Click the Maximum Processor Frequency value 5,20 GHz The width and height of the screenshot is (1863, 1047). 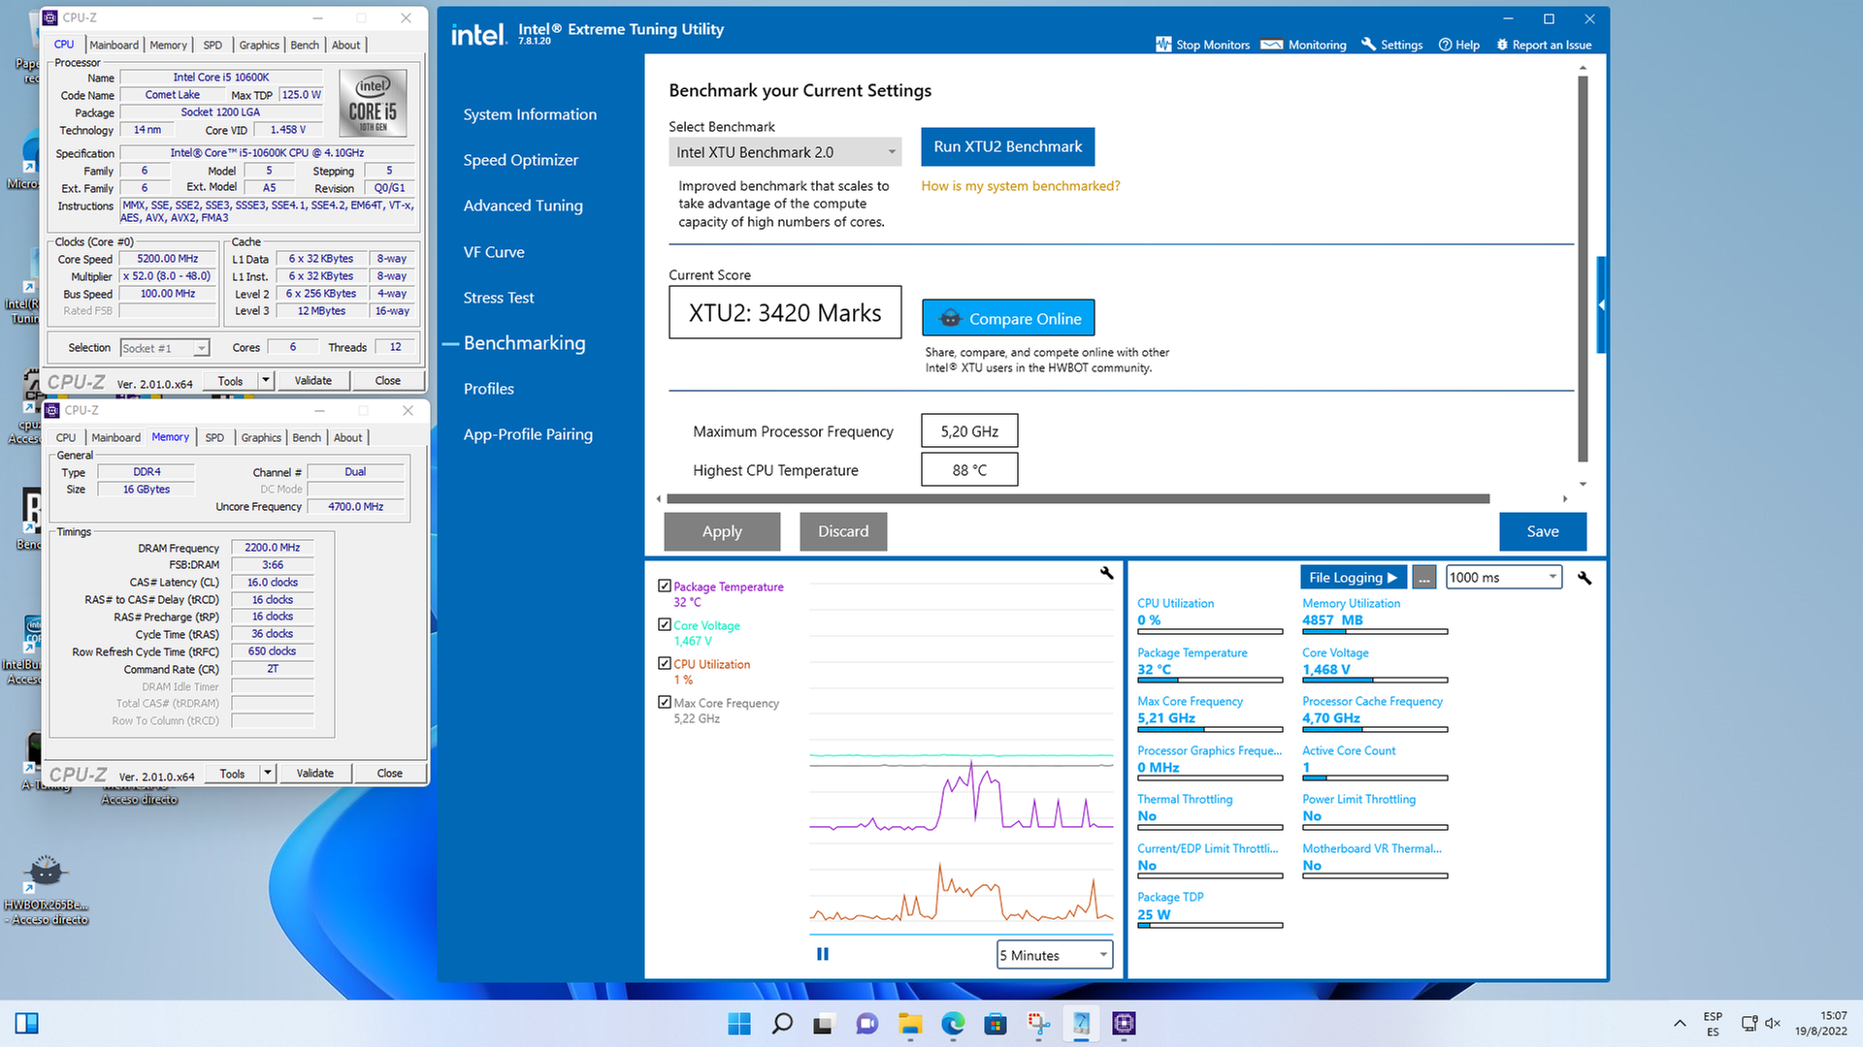[x=969, y=431]
